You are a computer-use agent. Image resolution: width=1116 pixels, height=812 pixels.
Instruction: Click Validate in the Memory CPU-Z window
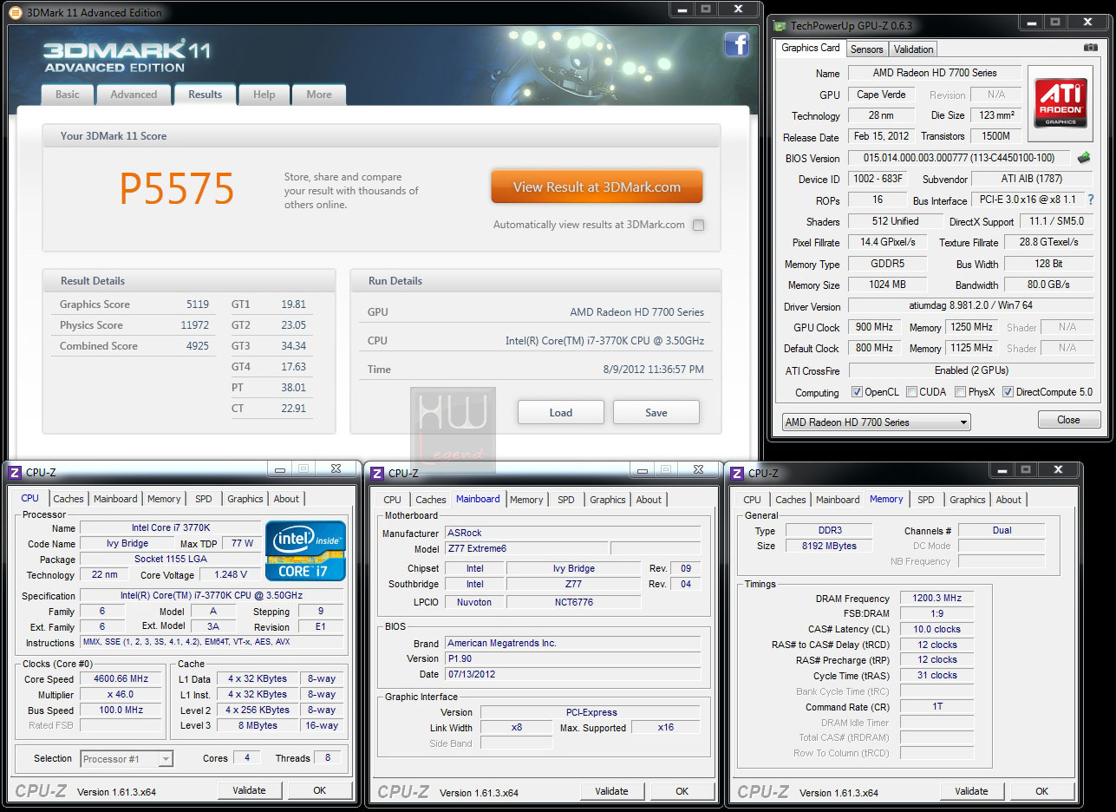coord(971,791)
